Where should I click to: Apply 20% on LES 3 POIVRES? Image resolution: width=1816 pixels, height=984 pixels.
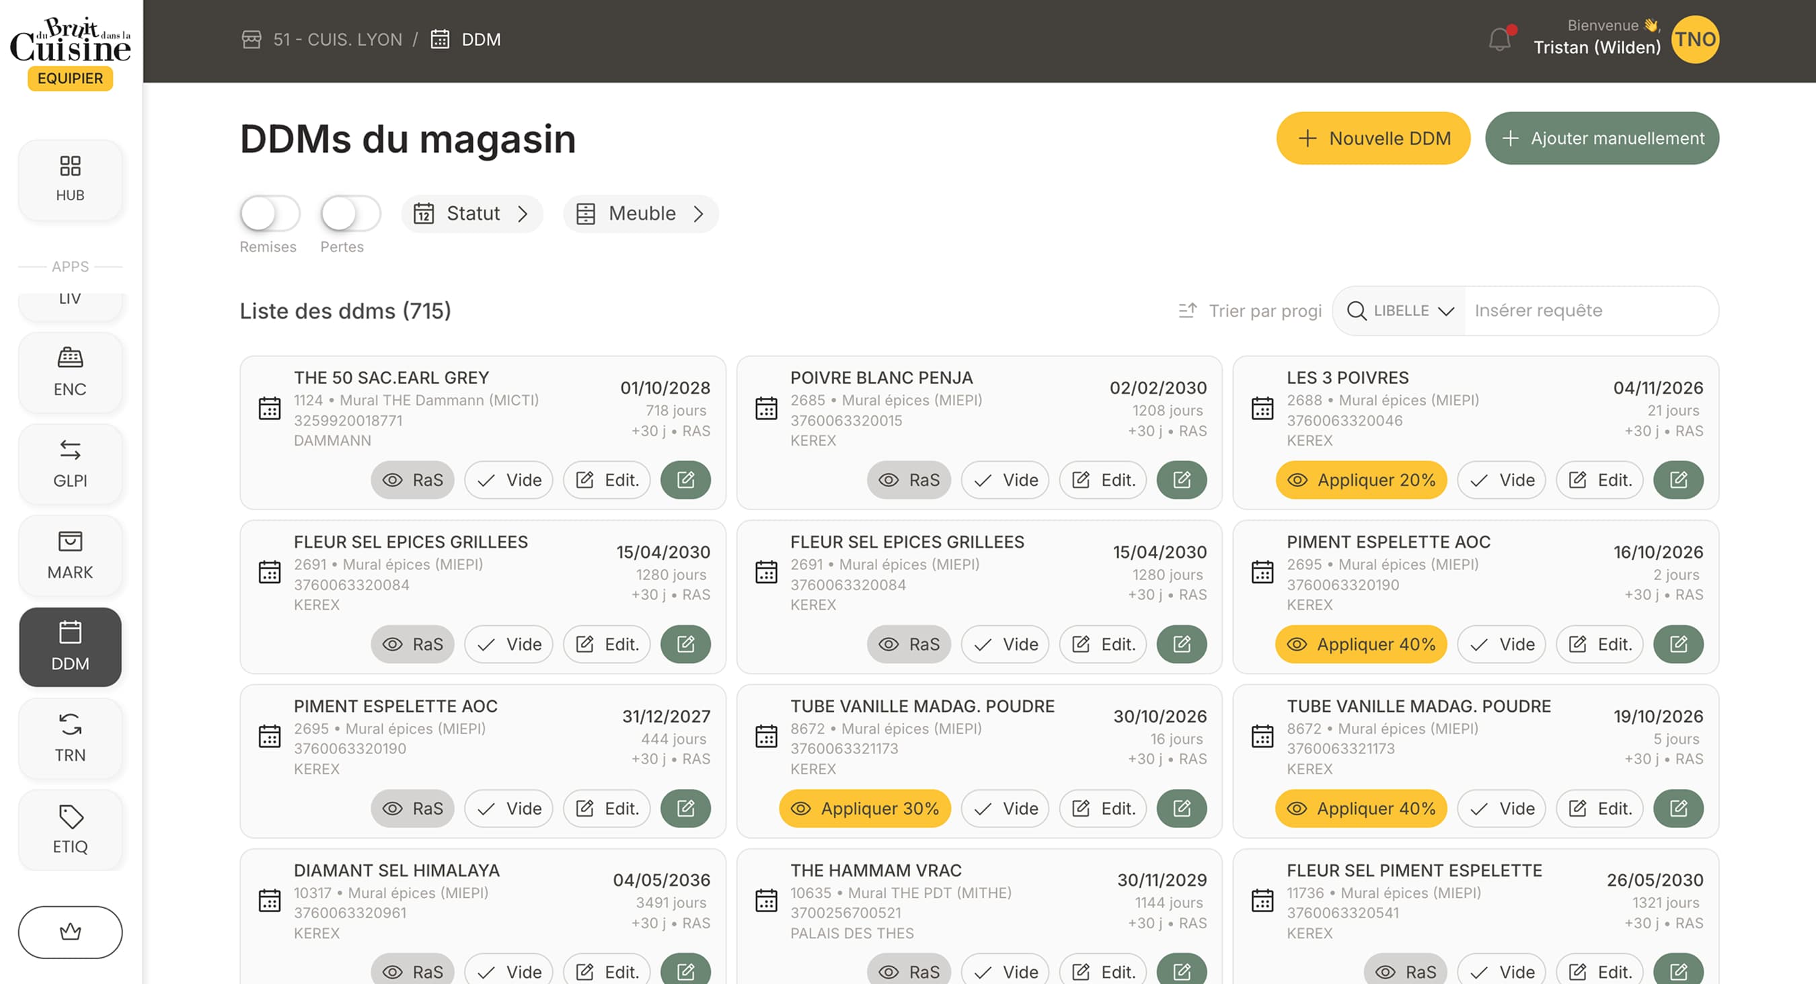click(1361, 481)
